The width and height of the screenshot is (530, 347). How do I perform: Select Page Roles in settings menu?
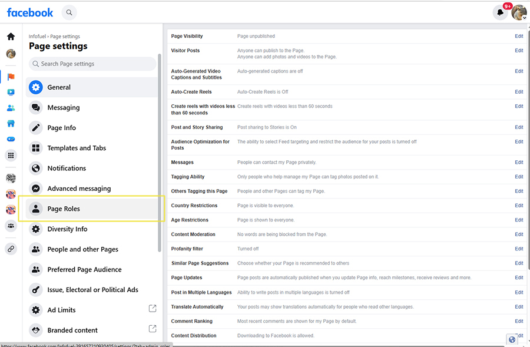64,209
